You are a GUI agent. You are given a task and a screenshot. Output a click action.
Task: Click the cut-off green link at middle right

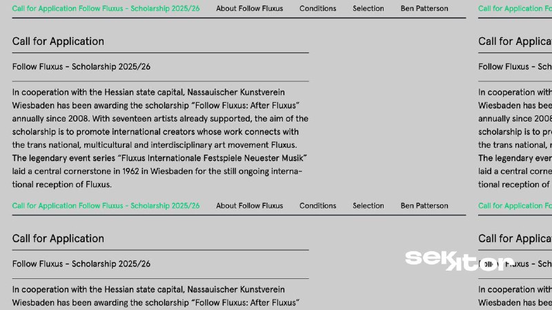coord(514,206)
